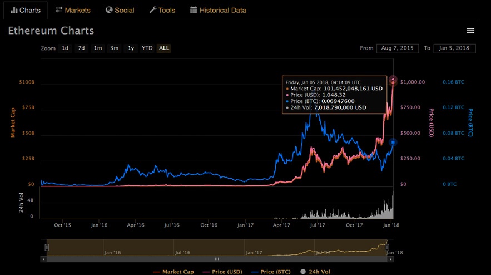
Task: Click the navigator scrollbar thumb grip
Action: click(x=217, y=259)
